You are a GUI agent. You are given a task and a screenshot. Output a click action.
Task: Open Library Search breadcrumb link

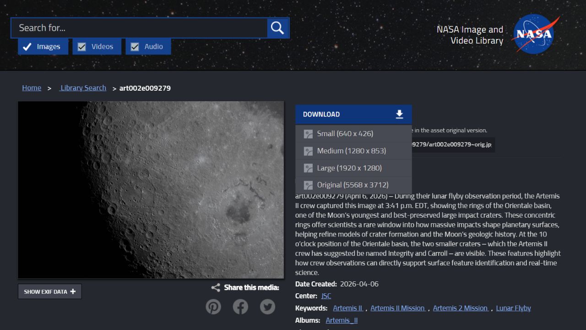pyautogui.click(x=83, y=88)
